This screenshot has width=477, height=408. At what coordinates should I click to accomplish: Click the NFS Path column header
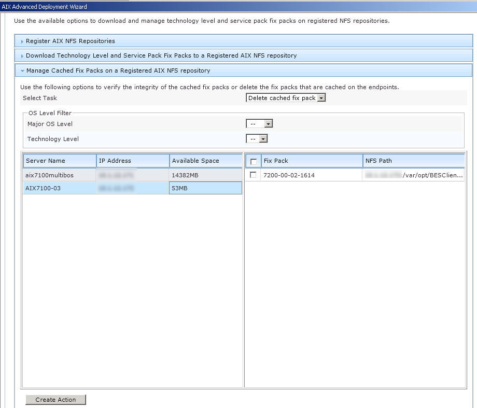click(x=414, y=161)
